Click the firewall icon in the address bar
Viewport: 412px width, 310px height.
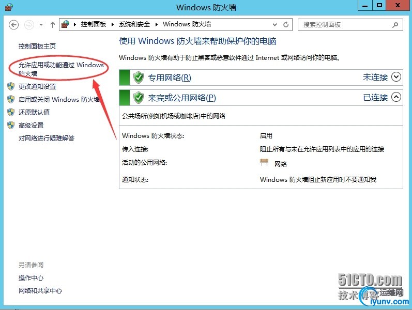pos(65,24)
